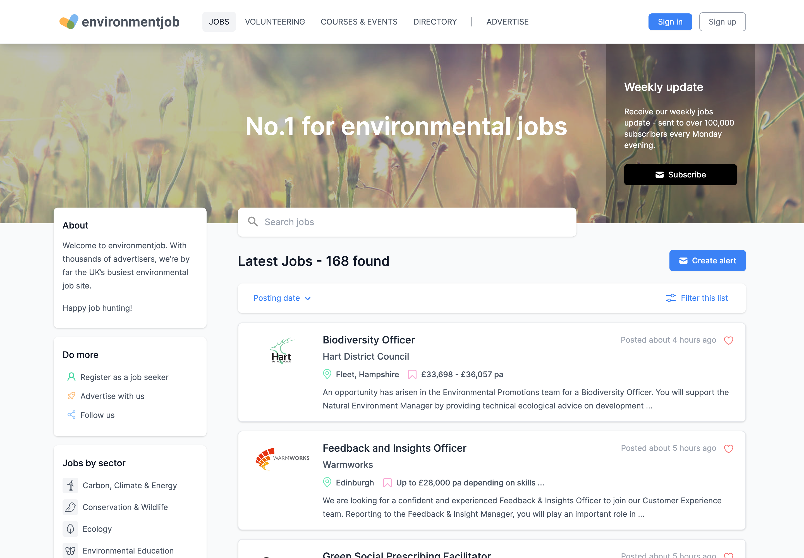Click Register as a job seeker
Viewport: 804px width, 558px height.
[x=124, y=377]
